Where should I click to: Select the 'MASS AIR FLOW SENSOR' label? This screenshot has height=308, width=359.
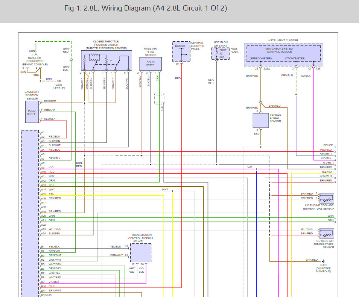point(151,52)
